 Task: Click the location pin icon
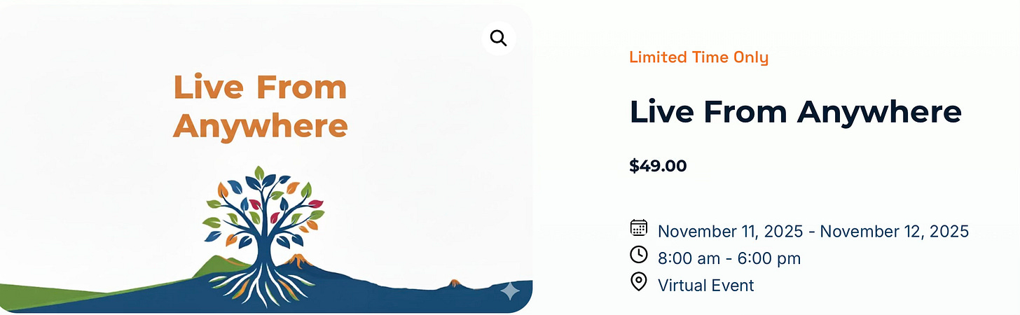click(x=638, y=282)
